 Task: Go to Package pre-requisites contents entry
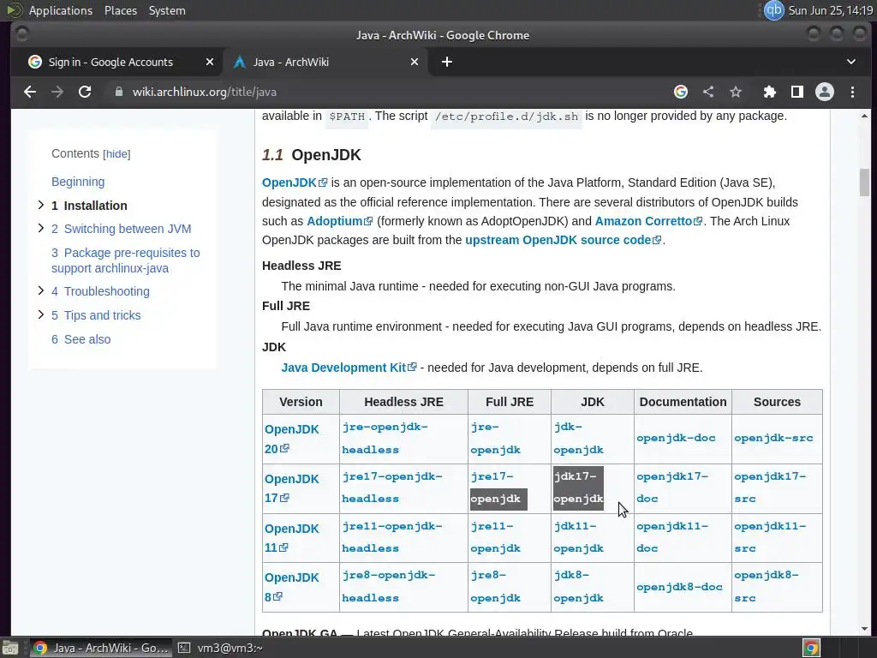(x=125, y=260)
